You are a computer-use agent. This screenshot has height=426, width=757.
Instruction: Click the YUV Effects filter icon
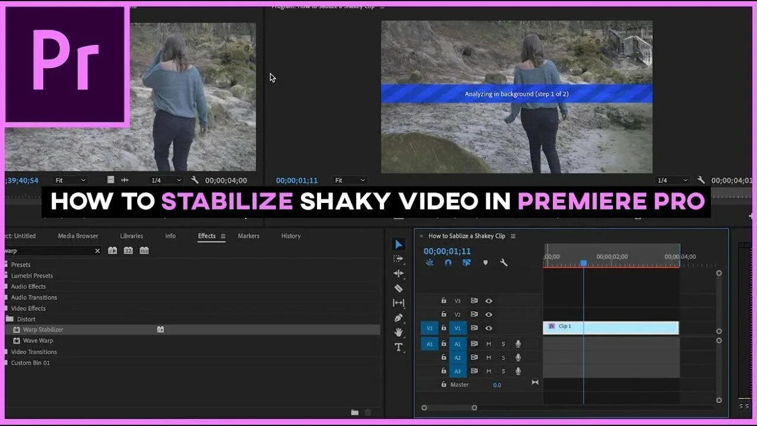pyautogui.click(x=144, y=251)
